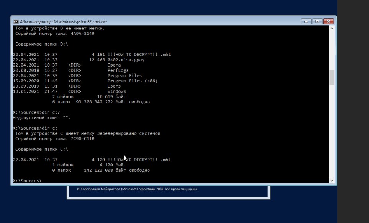Screen dimensions: 369x223
Task: Click the date 20.08.2018 16:27
Action: [35, 70]
